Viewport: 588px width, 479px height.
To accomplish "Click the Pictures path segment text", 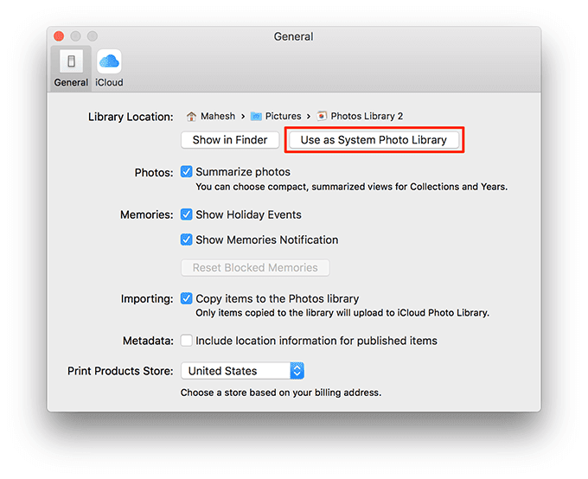I will coord(283,116).
